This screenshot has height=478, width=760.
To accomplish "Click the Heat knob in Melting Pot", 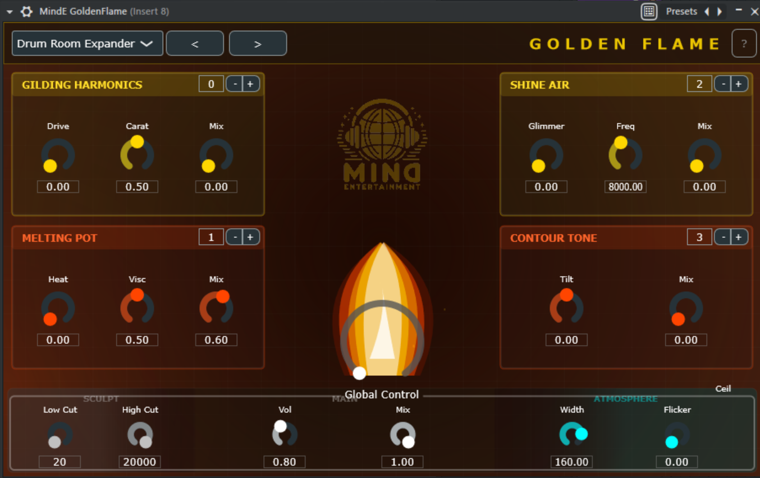I will click(58, 306).
